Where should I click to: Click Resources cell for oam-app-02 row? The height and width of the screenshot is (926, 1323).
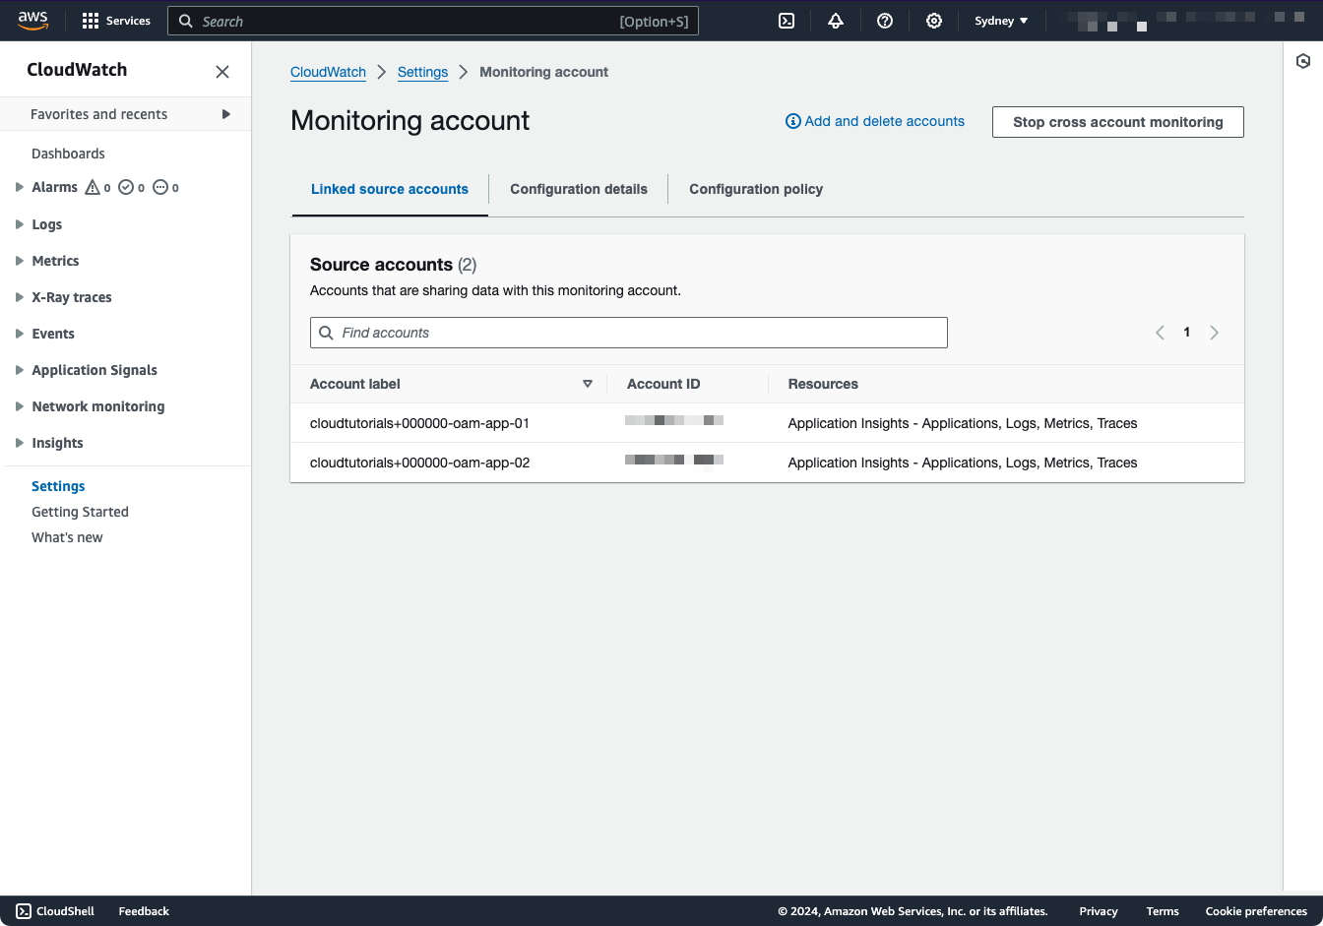click(x=963, y=463)
